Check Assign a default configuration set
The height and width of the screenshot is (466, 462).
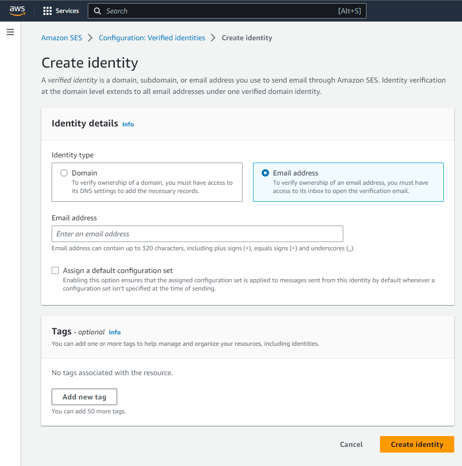[55, 270]
